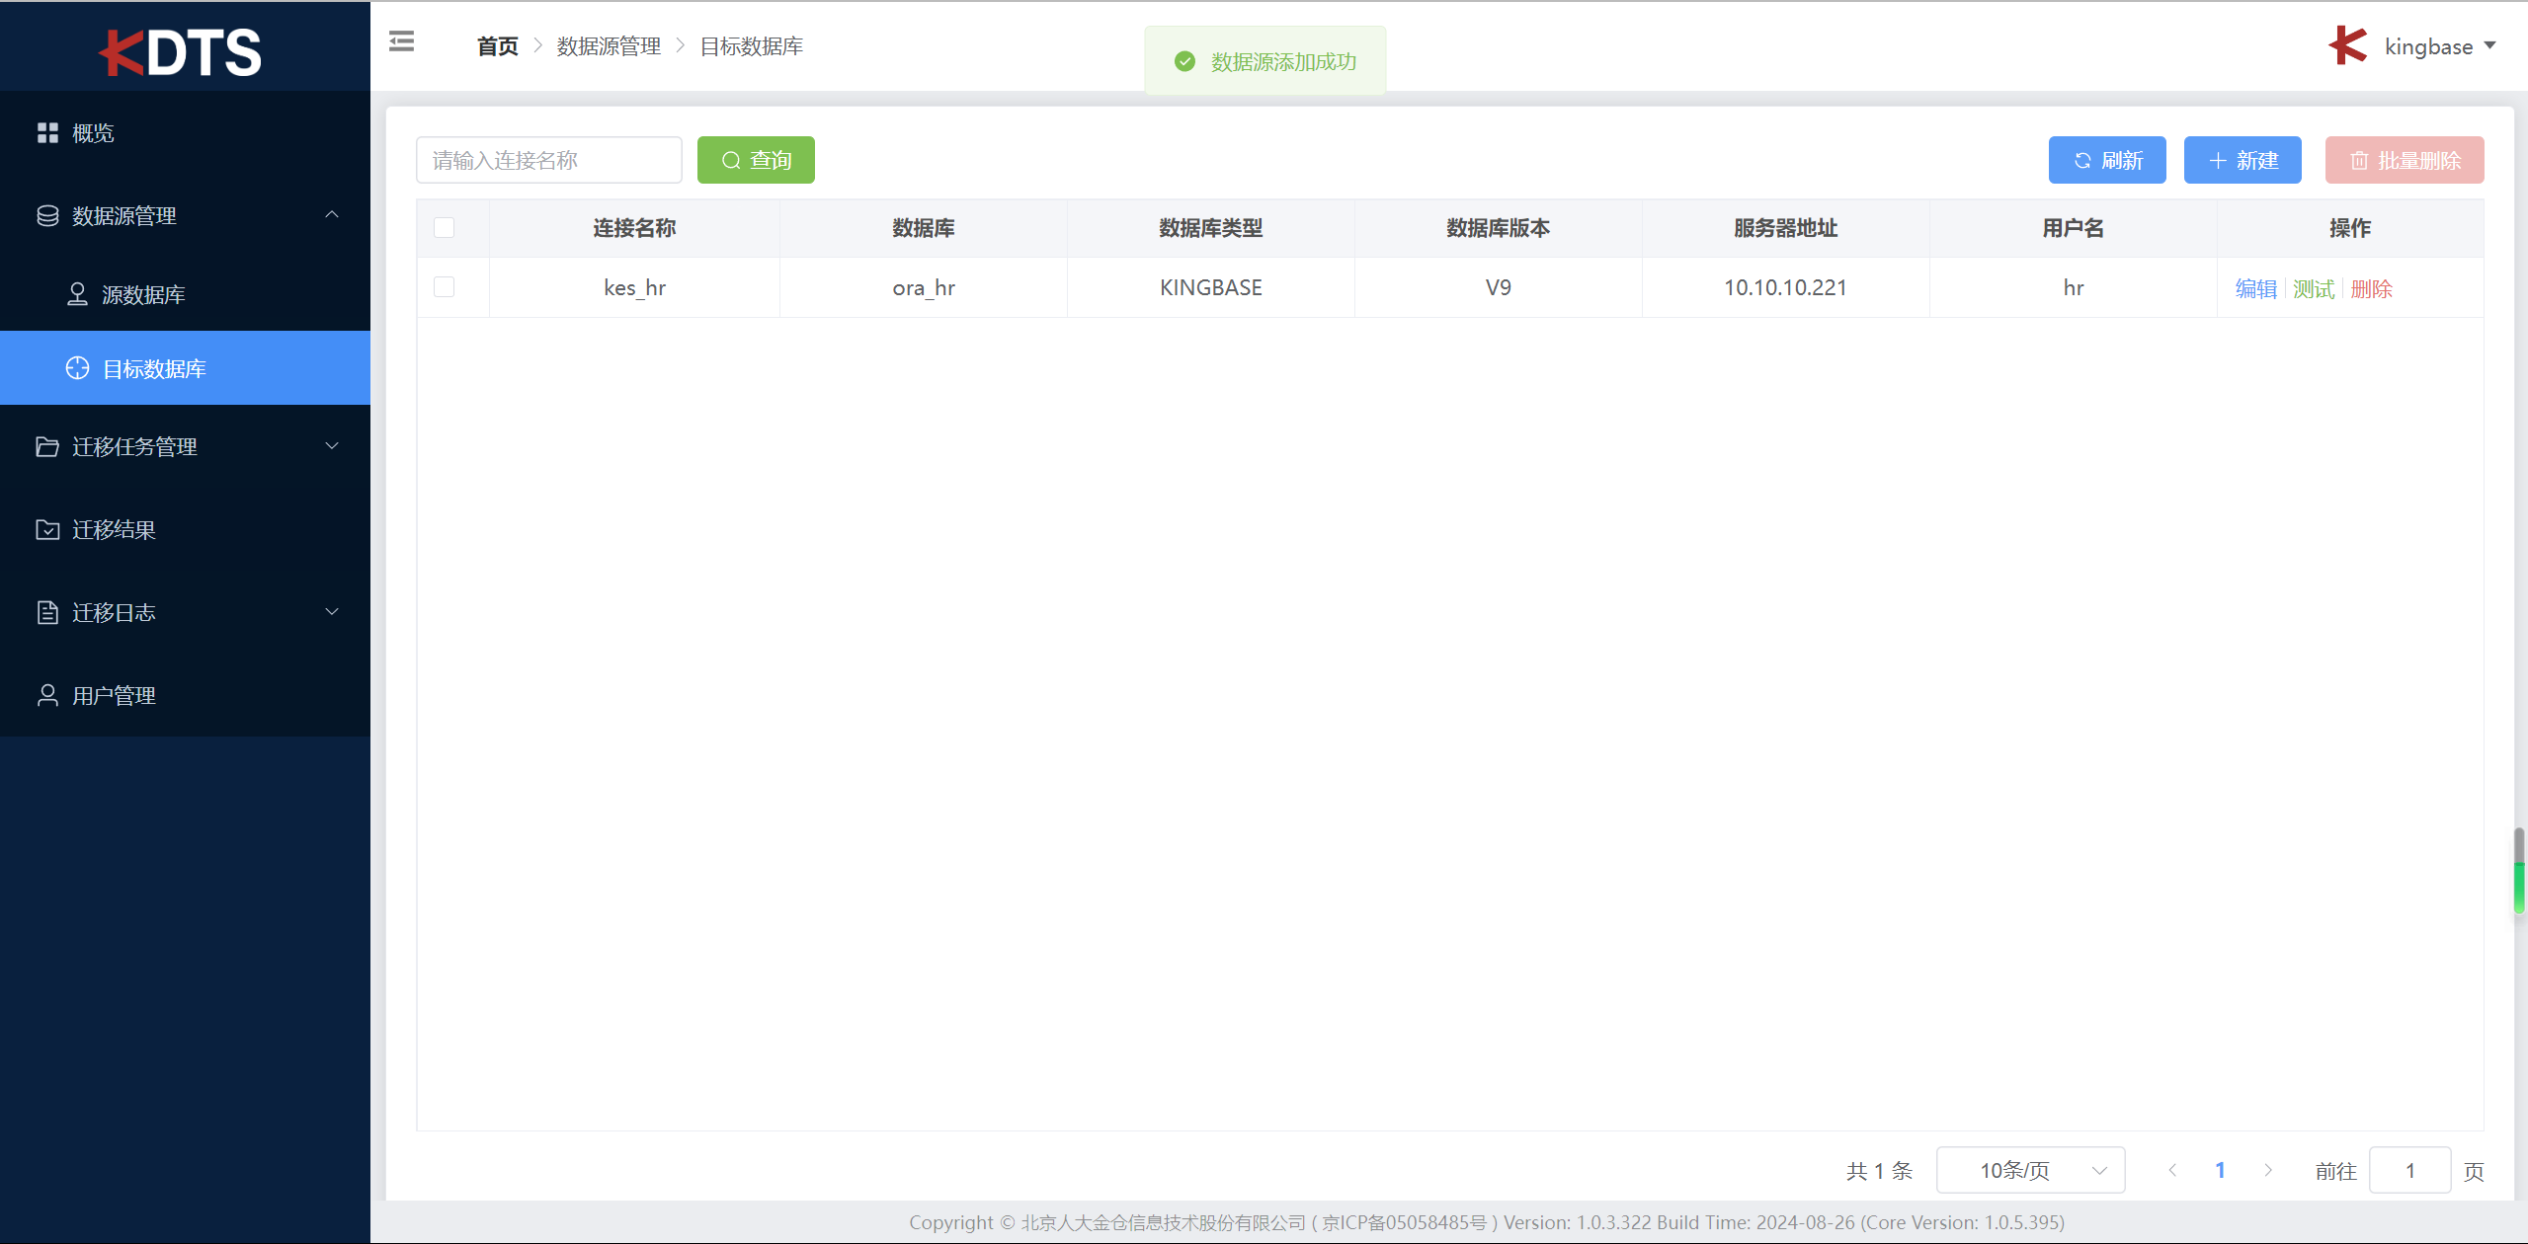This screenshot has width=2528, height=1244.
Task: Collapse the 数据源管理 menu chevron
Action: pyautogui.click(x=332, y=214)
